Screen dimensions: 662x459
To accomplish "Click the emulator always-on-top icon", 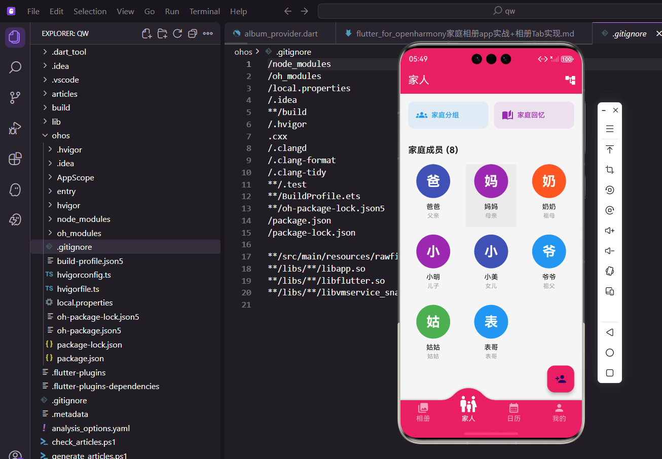I will click(x=610, y=149).
